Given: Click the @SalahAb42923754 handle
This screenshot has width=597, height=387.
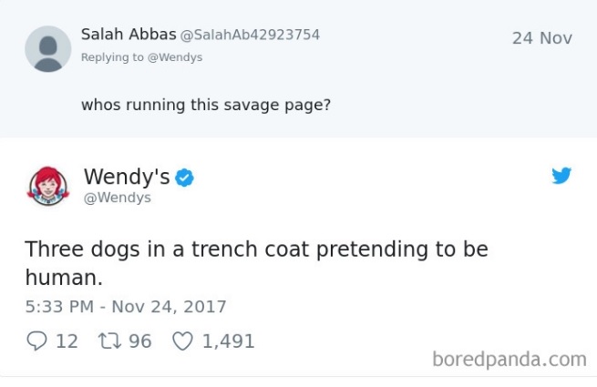Looking at the screenshot, I should coord(251,36).
